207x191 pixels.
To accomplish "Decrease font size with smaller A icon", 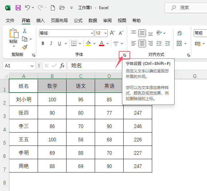I will click(x=121, y=33).
